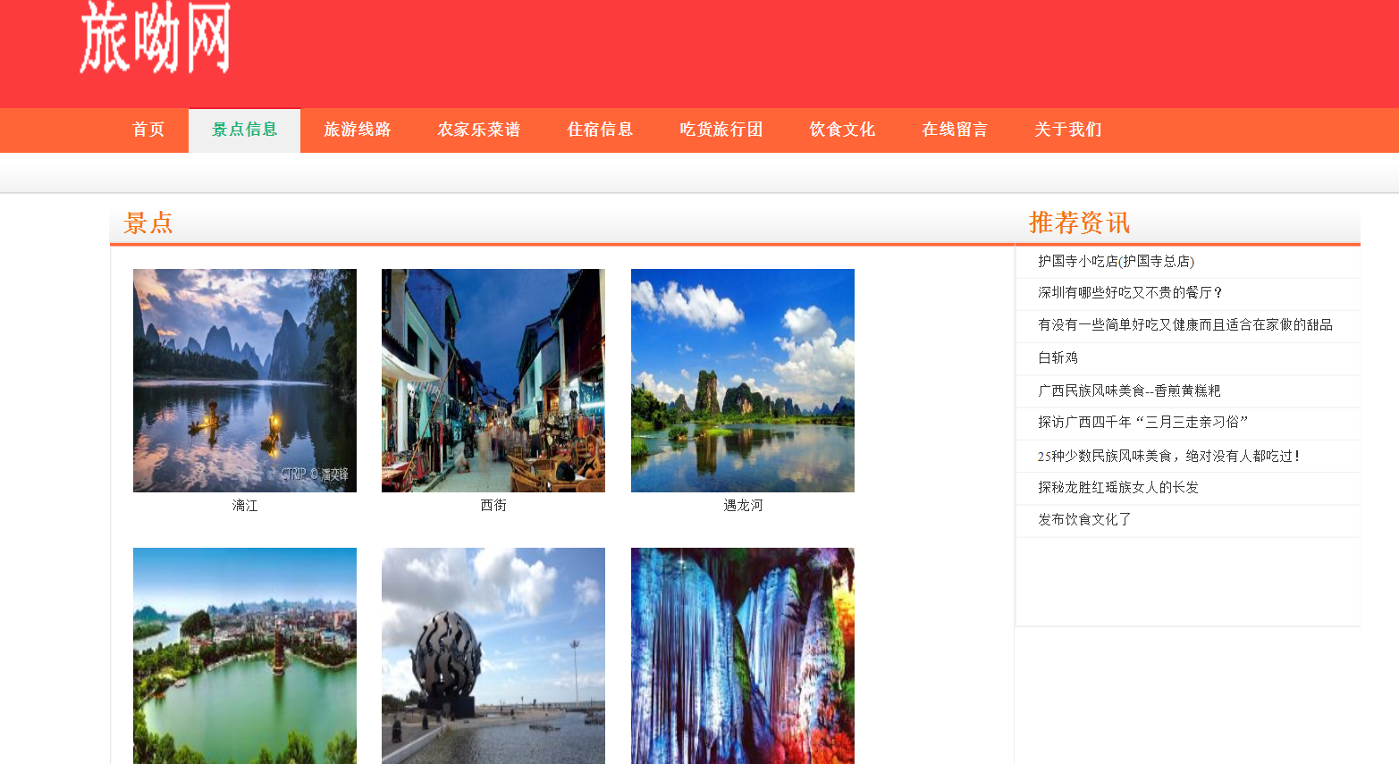The width and height of the screenshot is (1399, 764).
Task: Open 探秘龙胜红瑶族女人的长发 news link
Action: [x=1117, y=487]
